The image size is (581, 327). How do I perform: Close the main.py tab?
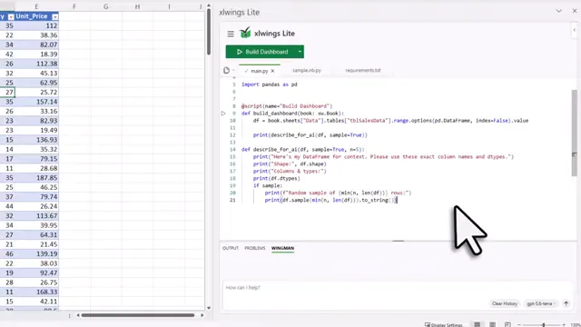point(272,71)
